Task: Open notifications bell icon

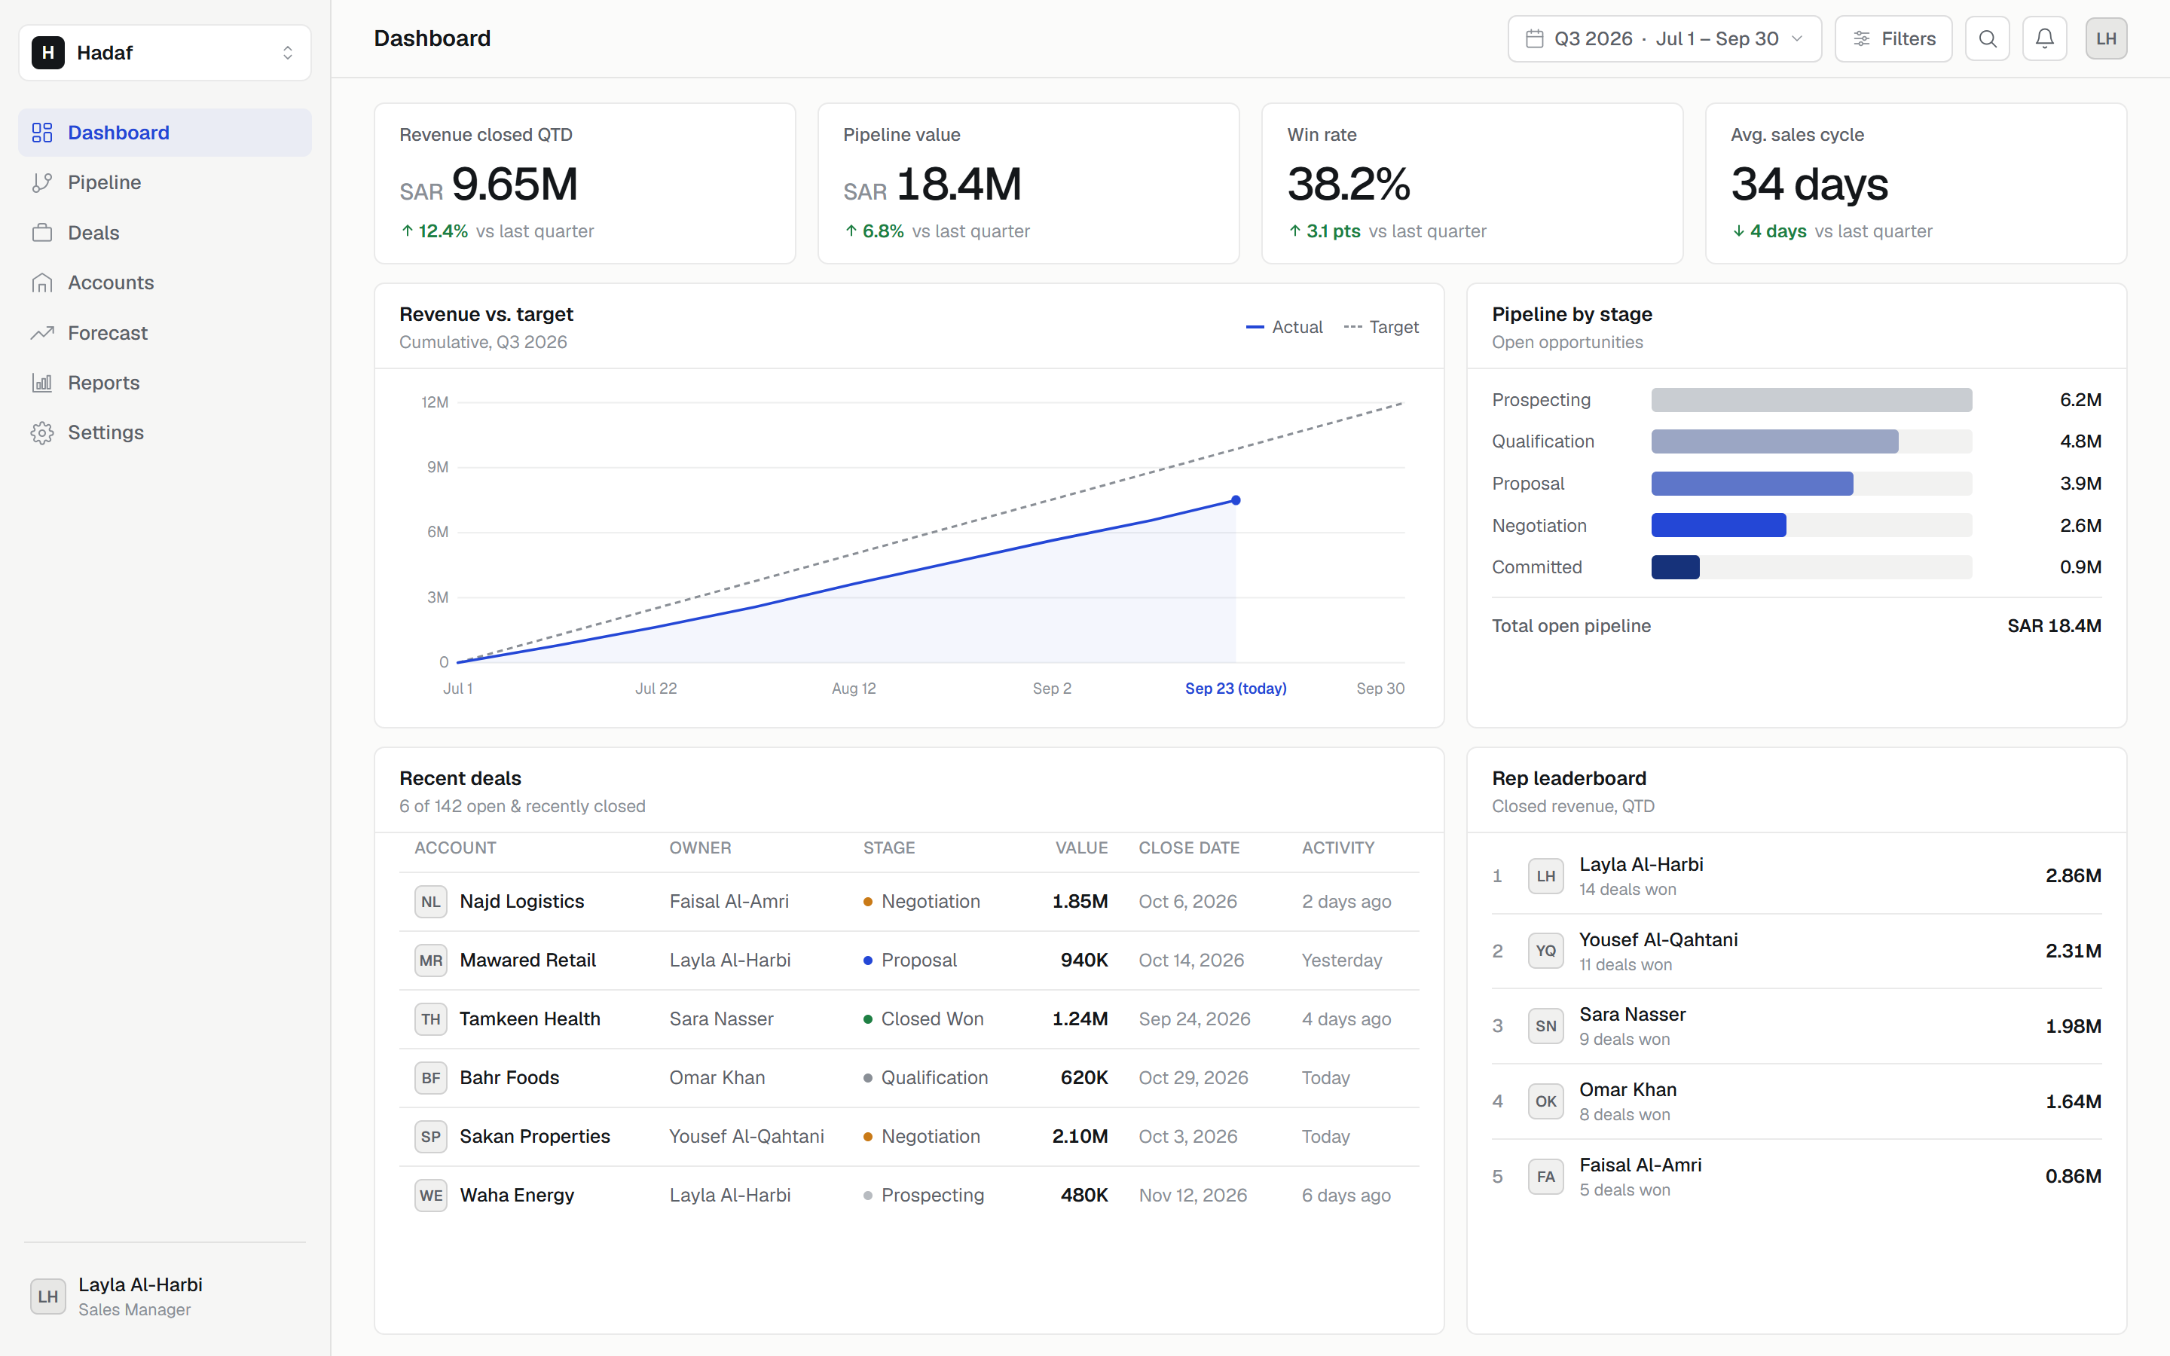Action: [x=2044, y=38]
